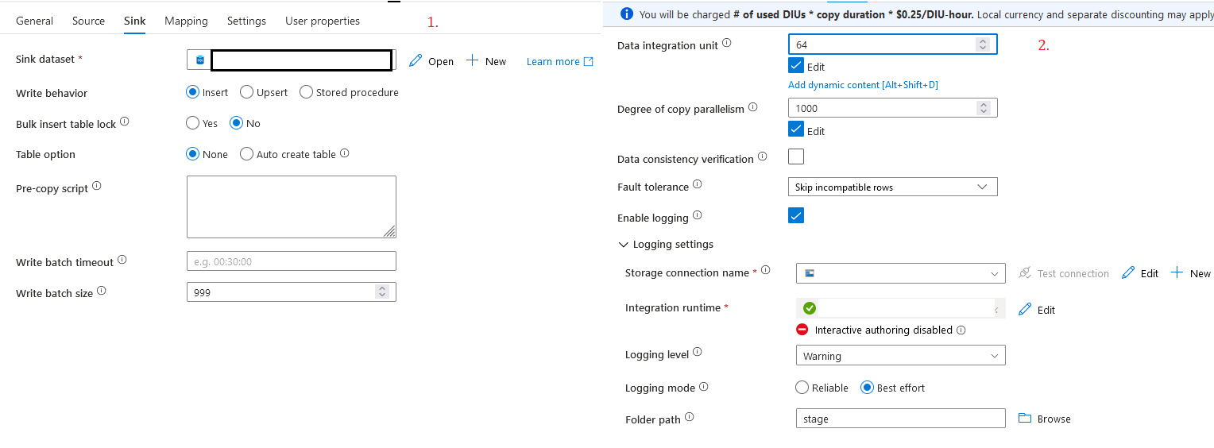Image resolution: width=1214 pixels, height=448 pixels.
Task: Open the Settings tab
Action: pos(246,21)
